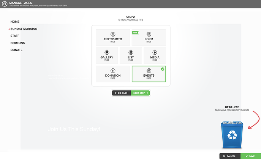The width and height of the screenshot is (261, 159).
Task: Toggle the green checkmark on Events page
Action: point(163,69)
